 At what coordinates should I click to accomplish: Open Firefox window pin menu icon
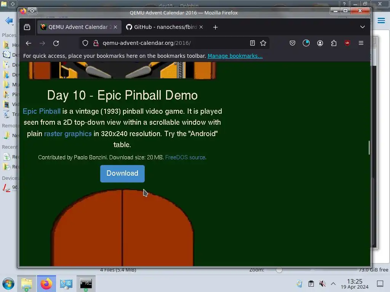point(32,11)
